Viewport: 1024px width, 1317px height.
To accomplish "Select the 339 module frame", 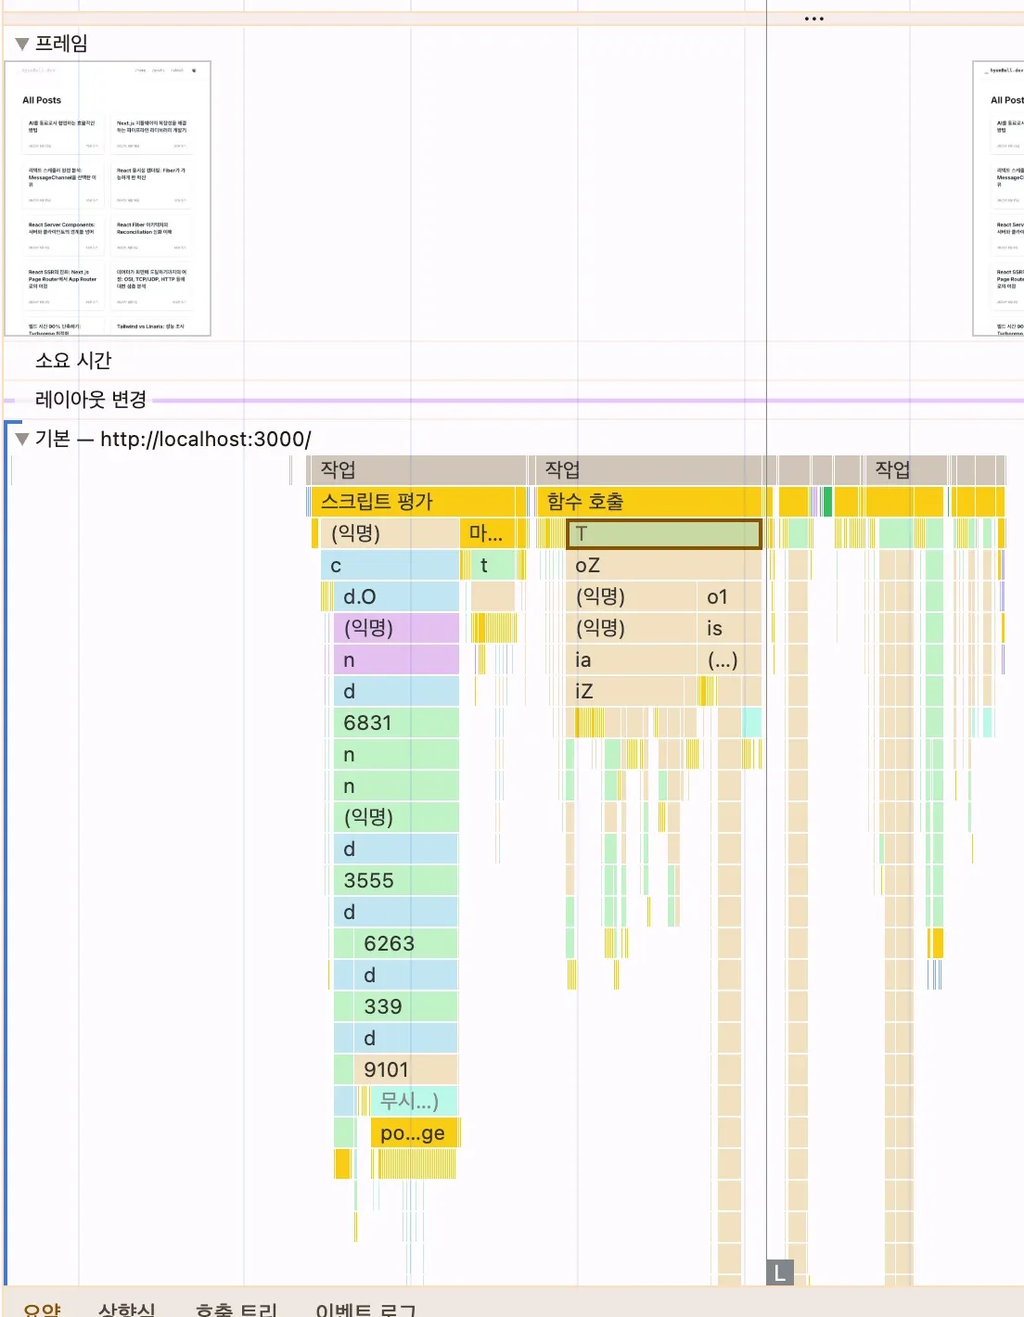I will click(x=406, y=1006).
